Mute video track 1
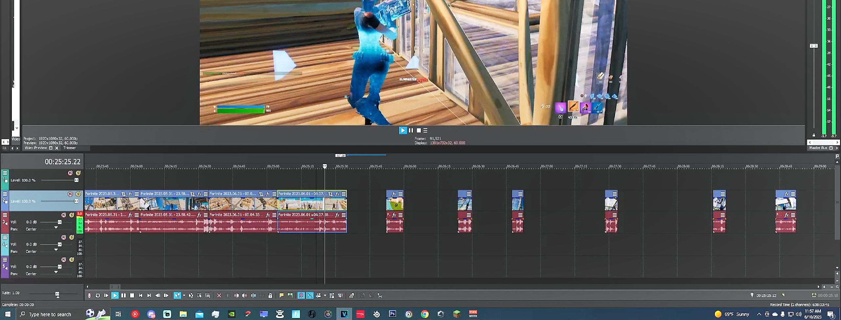841x320 pixels. (x=70, y=173)
